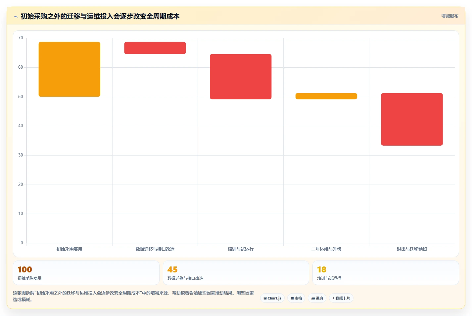Click the 表格 tag pill
The image size is (472, 316).
coord(296,298)
